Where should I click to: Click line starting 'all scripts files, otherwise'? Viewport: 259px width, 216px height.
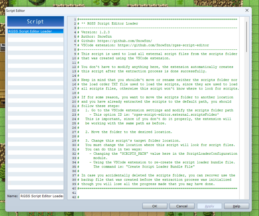click(x=158, y=88)
